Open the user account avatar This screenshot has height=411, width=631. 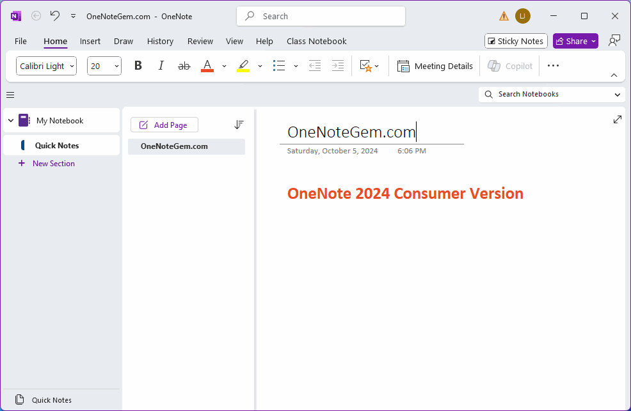[522, 16]
